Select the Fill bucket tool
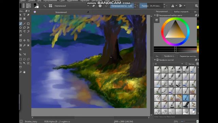The height and width of the screenshot is (123, 218). (x=20, y=49)
